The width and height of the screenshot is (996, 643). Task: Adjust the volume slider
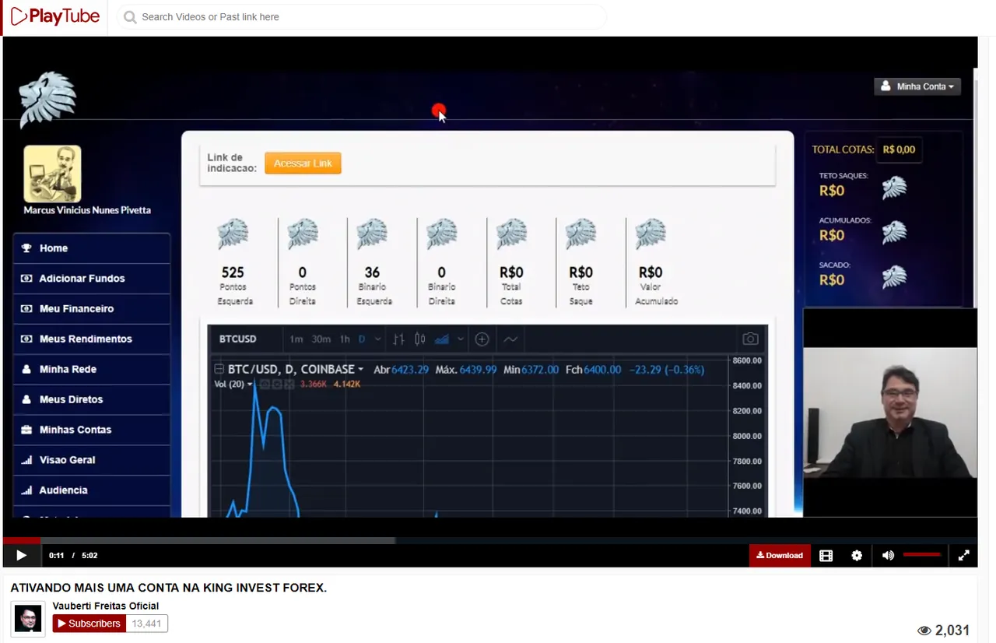pyautogui.click(x=922, y=555)
